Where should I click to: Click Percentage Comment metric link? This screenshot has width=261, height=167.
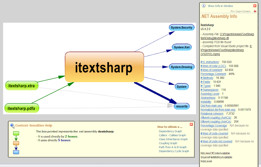coord(213,74)
